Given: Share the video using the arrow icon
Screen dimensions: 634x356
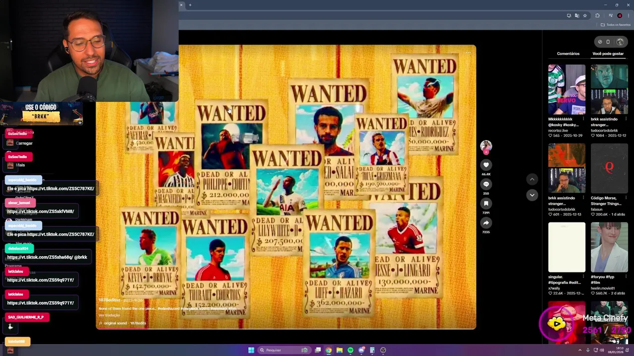Looking at the screenshot, I should [486, 222].
